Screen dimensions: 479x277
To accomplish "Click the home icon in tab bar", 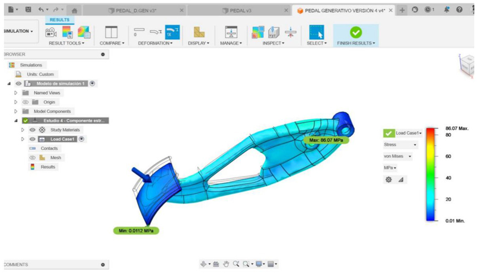I will (74, 10).
